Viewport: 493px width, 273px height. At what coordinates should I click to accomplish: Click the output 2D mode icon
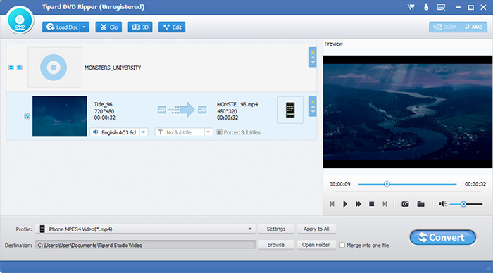(202, 110)
